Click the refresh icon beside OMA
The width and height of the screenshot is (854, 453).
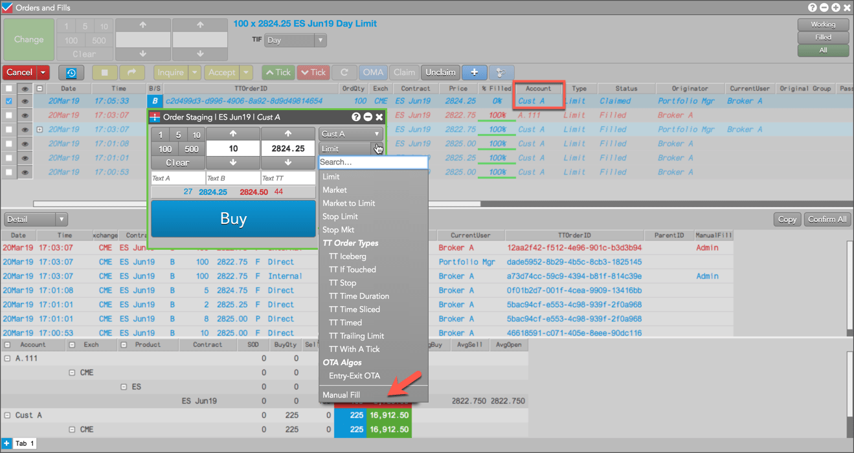344,72
